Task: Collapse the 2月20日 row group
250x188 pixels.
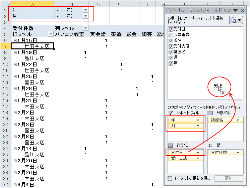Action: coord(15,161)
